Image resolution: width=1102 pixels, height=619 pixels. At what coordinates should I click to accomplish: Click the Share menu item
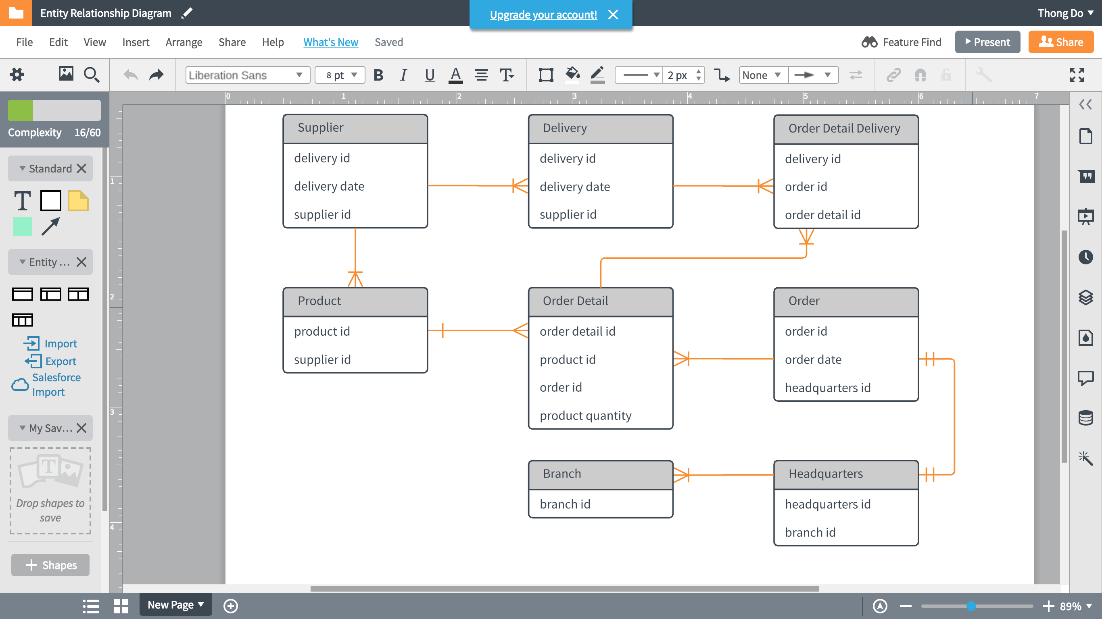(231, 42)
